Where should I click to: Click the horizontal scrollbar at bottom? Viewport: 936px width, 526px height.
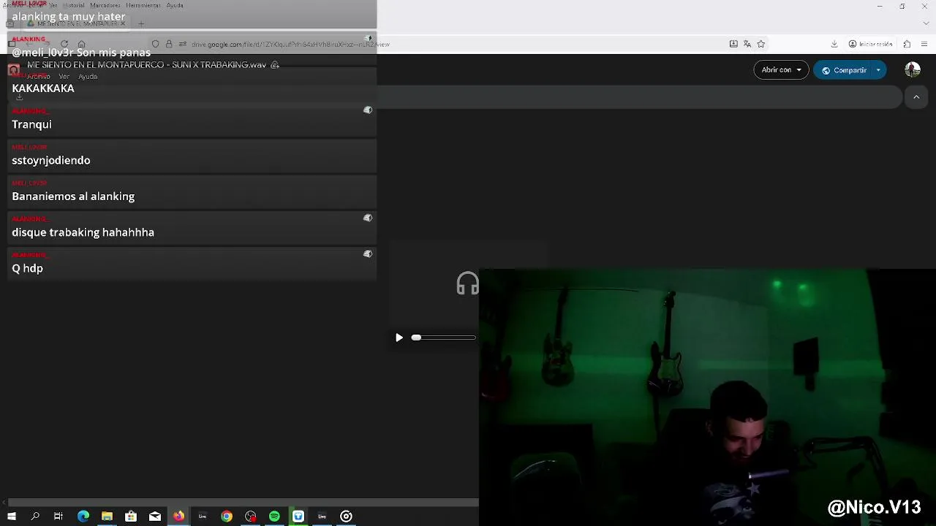(244, 503)
